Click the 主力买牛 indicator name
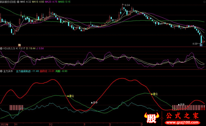Image resolution: width=206 pixels, height=126 pixels. coord(8,71)
